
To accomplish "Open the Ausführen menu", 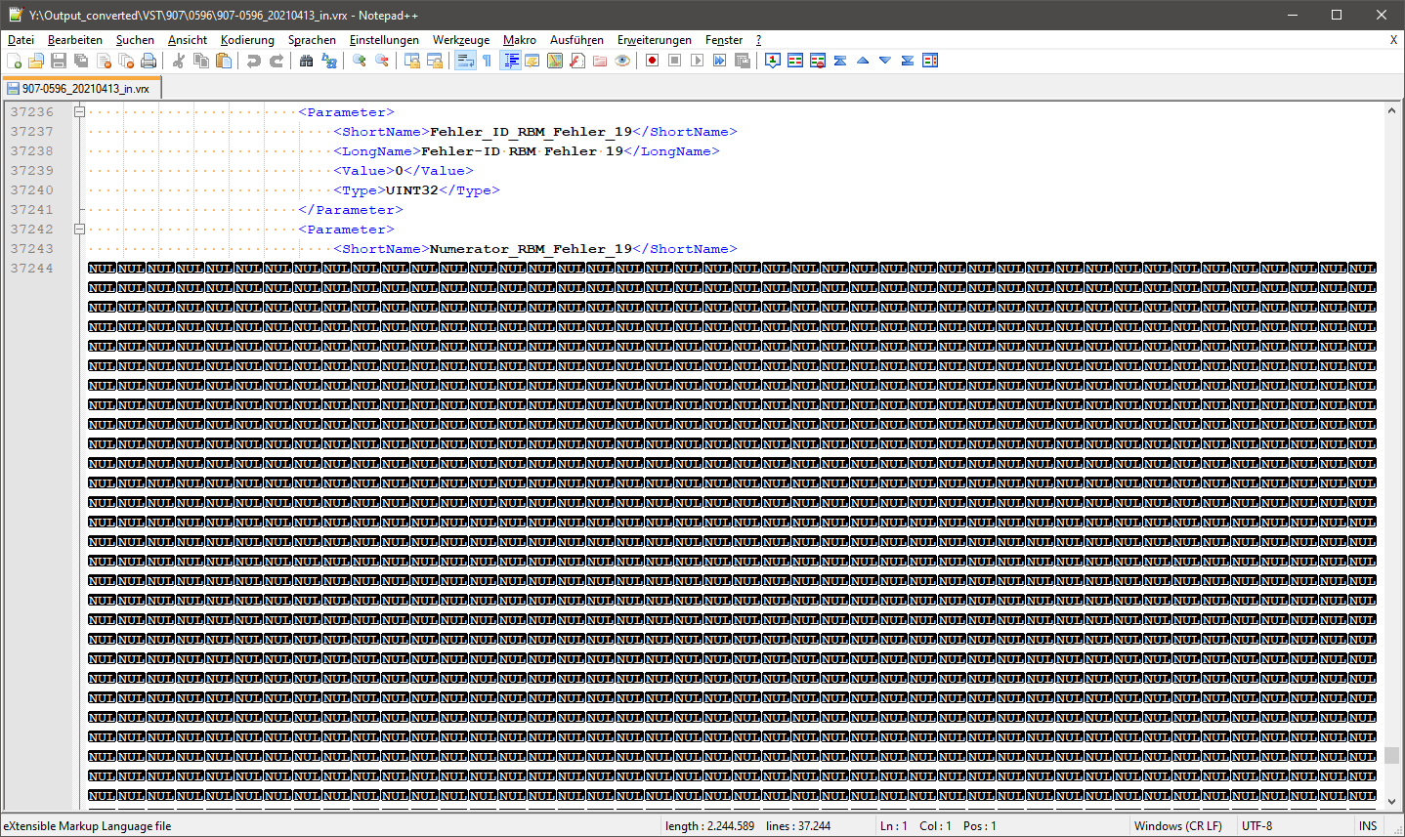I will [576, 40].
